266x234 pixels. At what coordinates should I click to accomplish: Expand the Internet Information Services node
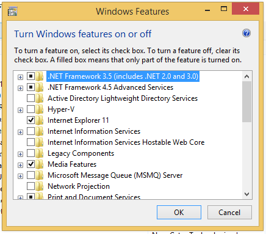click(20, 132)
